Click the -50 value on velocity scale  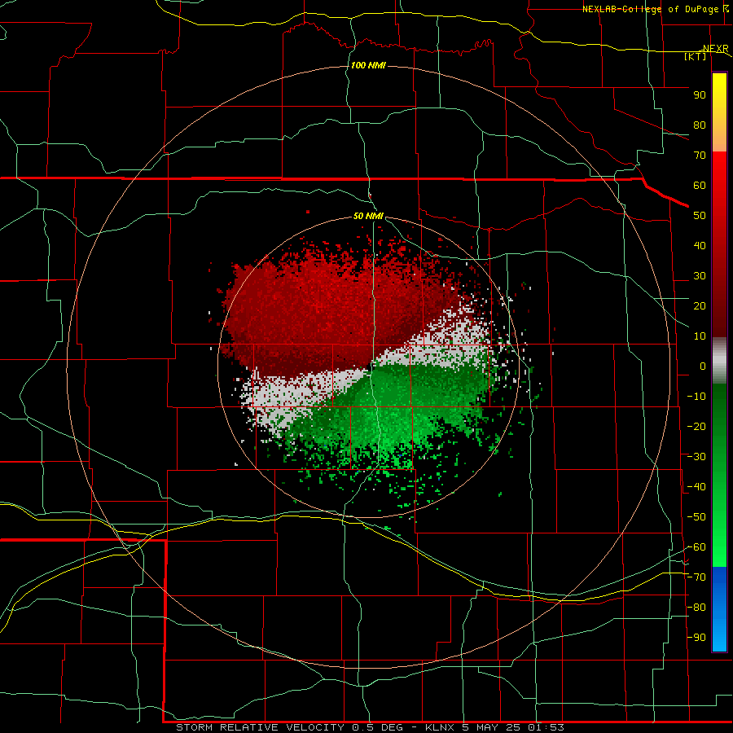click(x=696, y=517)
